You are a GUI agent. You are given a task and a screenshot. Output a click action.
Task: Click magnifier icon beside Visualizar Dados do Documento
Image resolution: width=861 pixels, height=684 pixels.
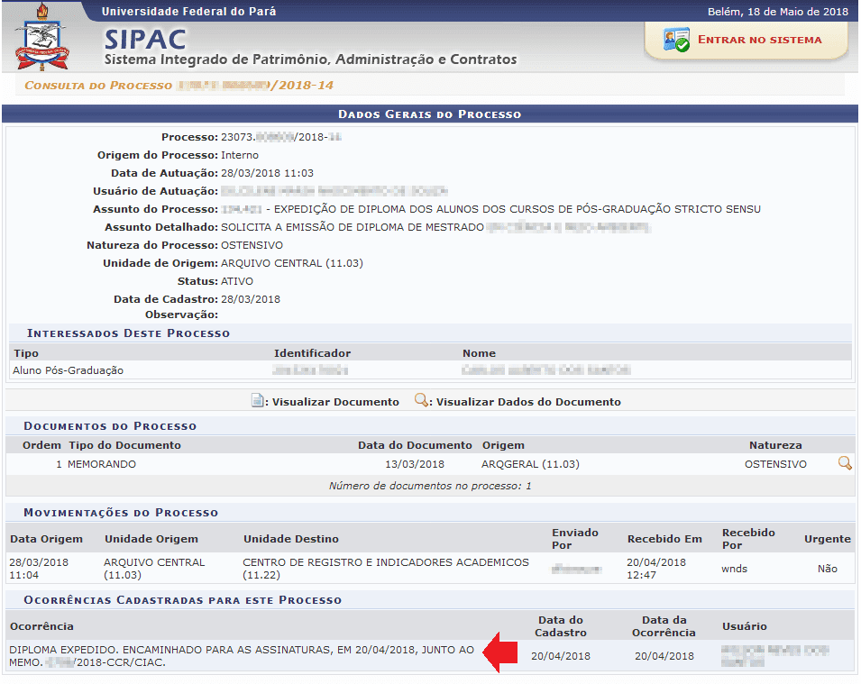421,401
